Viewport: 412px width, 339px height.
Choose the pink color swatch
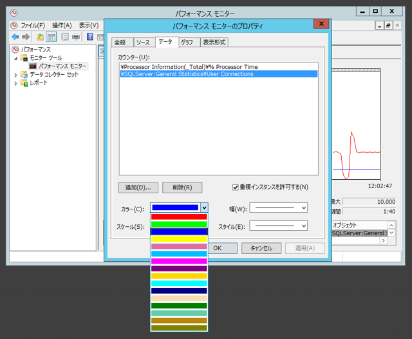point(179,246)
